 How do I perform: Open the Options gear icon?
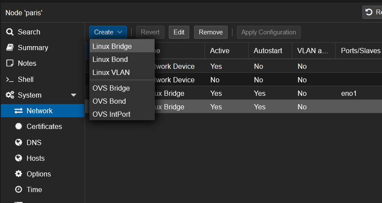18,173
